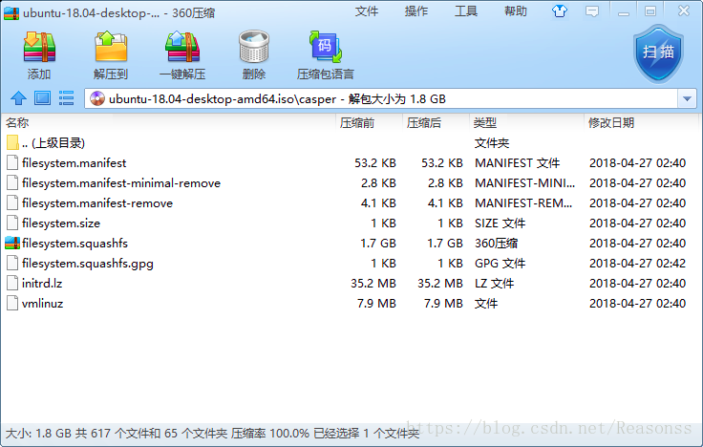Click the archive path input field
The image size is (703, 447).
[381, 98]
